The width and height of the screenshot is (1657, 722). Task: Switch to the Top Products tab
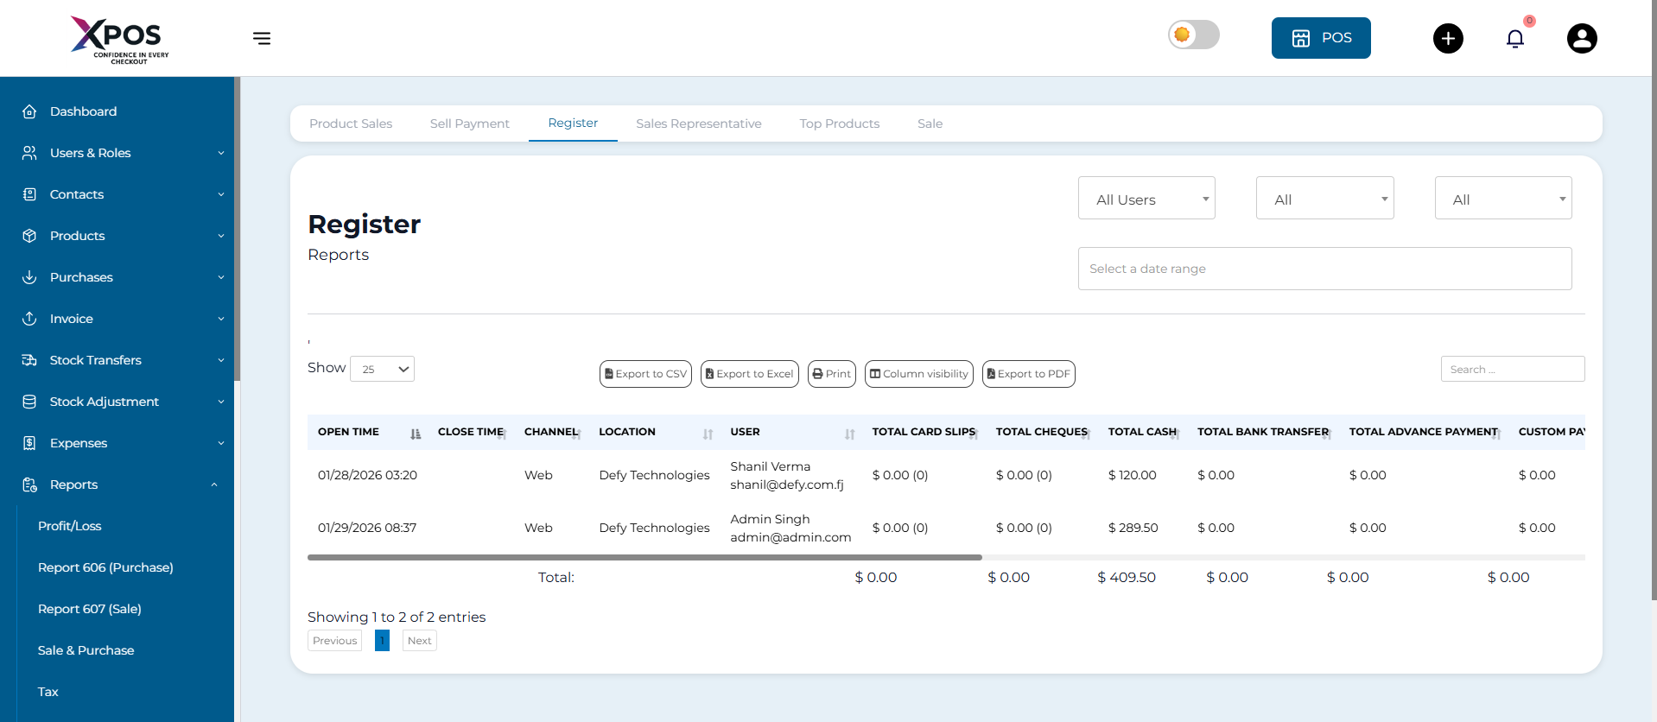(x=839, y=123)
